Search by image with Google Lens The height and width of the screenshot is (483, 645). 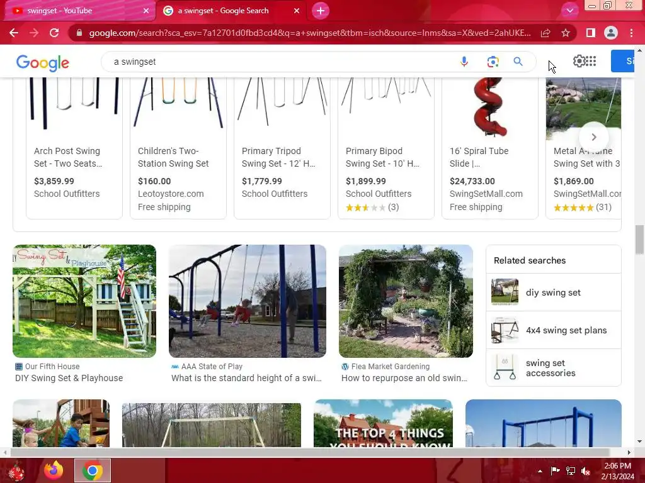click(x=493, y=62)
